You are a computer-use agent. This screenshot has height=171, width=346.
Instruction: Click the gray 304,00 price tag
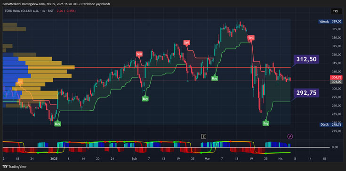(336, 82)
